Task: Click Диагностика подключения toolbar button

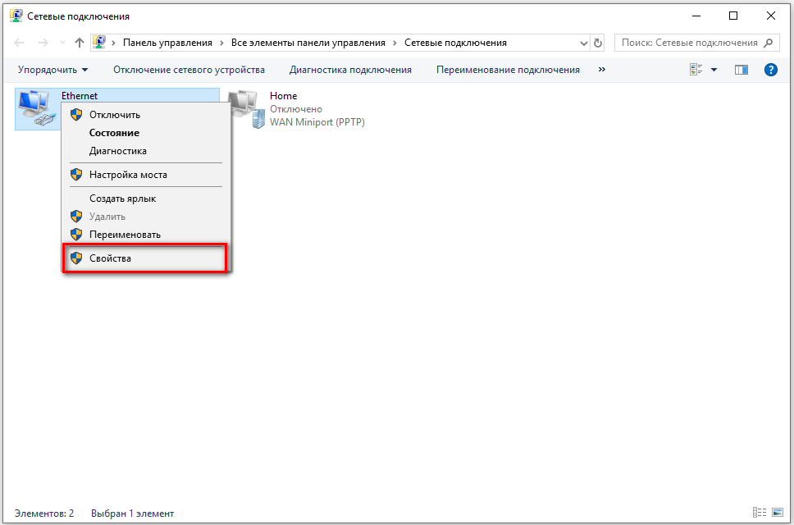Action: pyautogui.click(x=350, y=70)
